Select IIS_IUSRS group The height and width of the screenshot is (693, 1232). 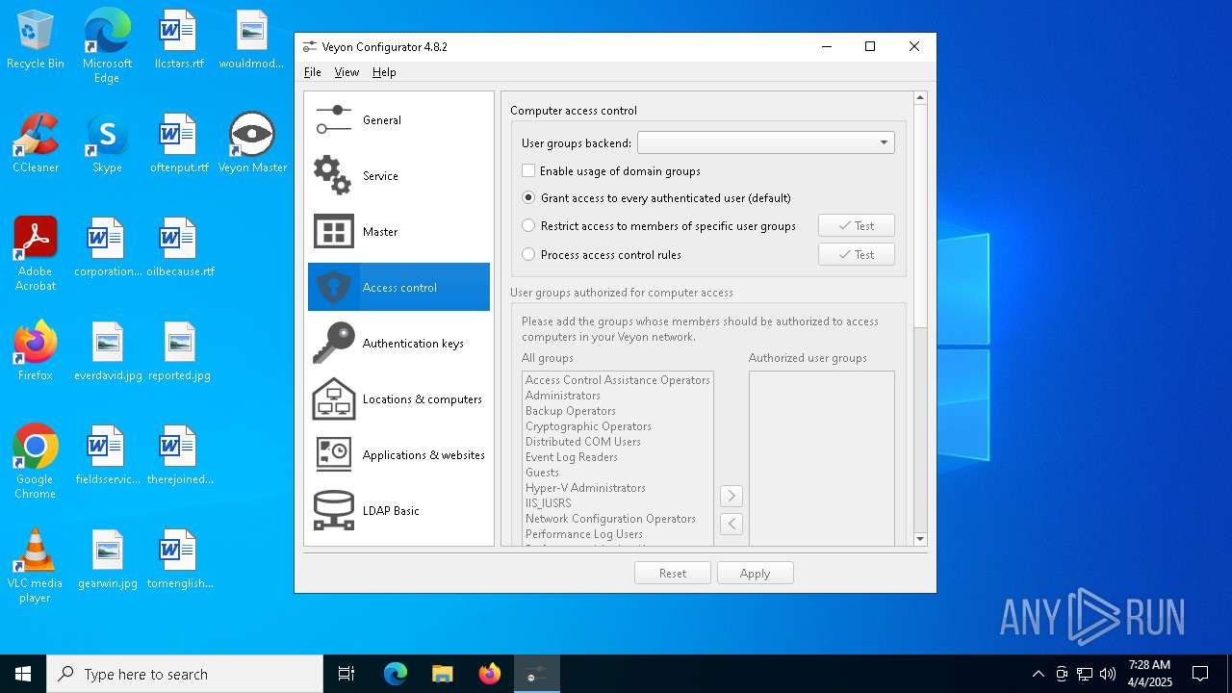pos(618,503)
